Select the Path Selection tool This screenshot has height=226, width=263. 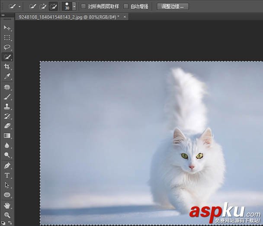pyautogui.click(x=7, y=185)
